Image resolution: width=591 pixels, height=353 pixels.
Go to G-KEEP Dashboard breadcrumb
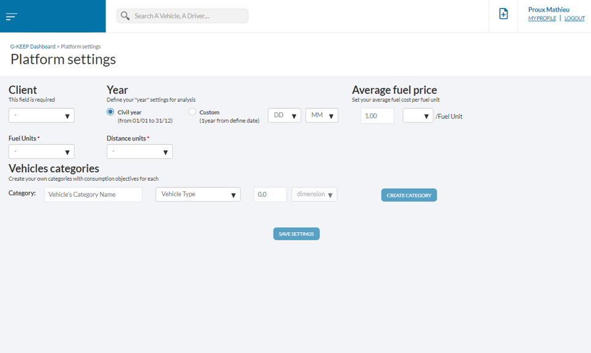coord(32,47)
